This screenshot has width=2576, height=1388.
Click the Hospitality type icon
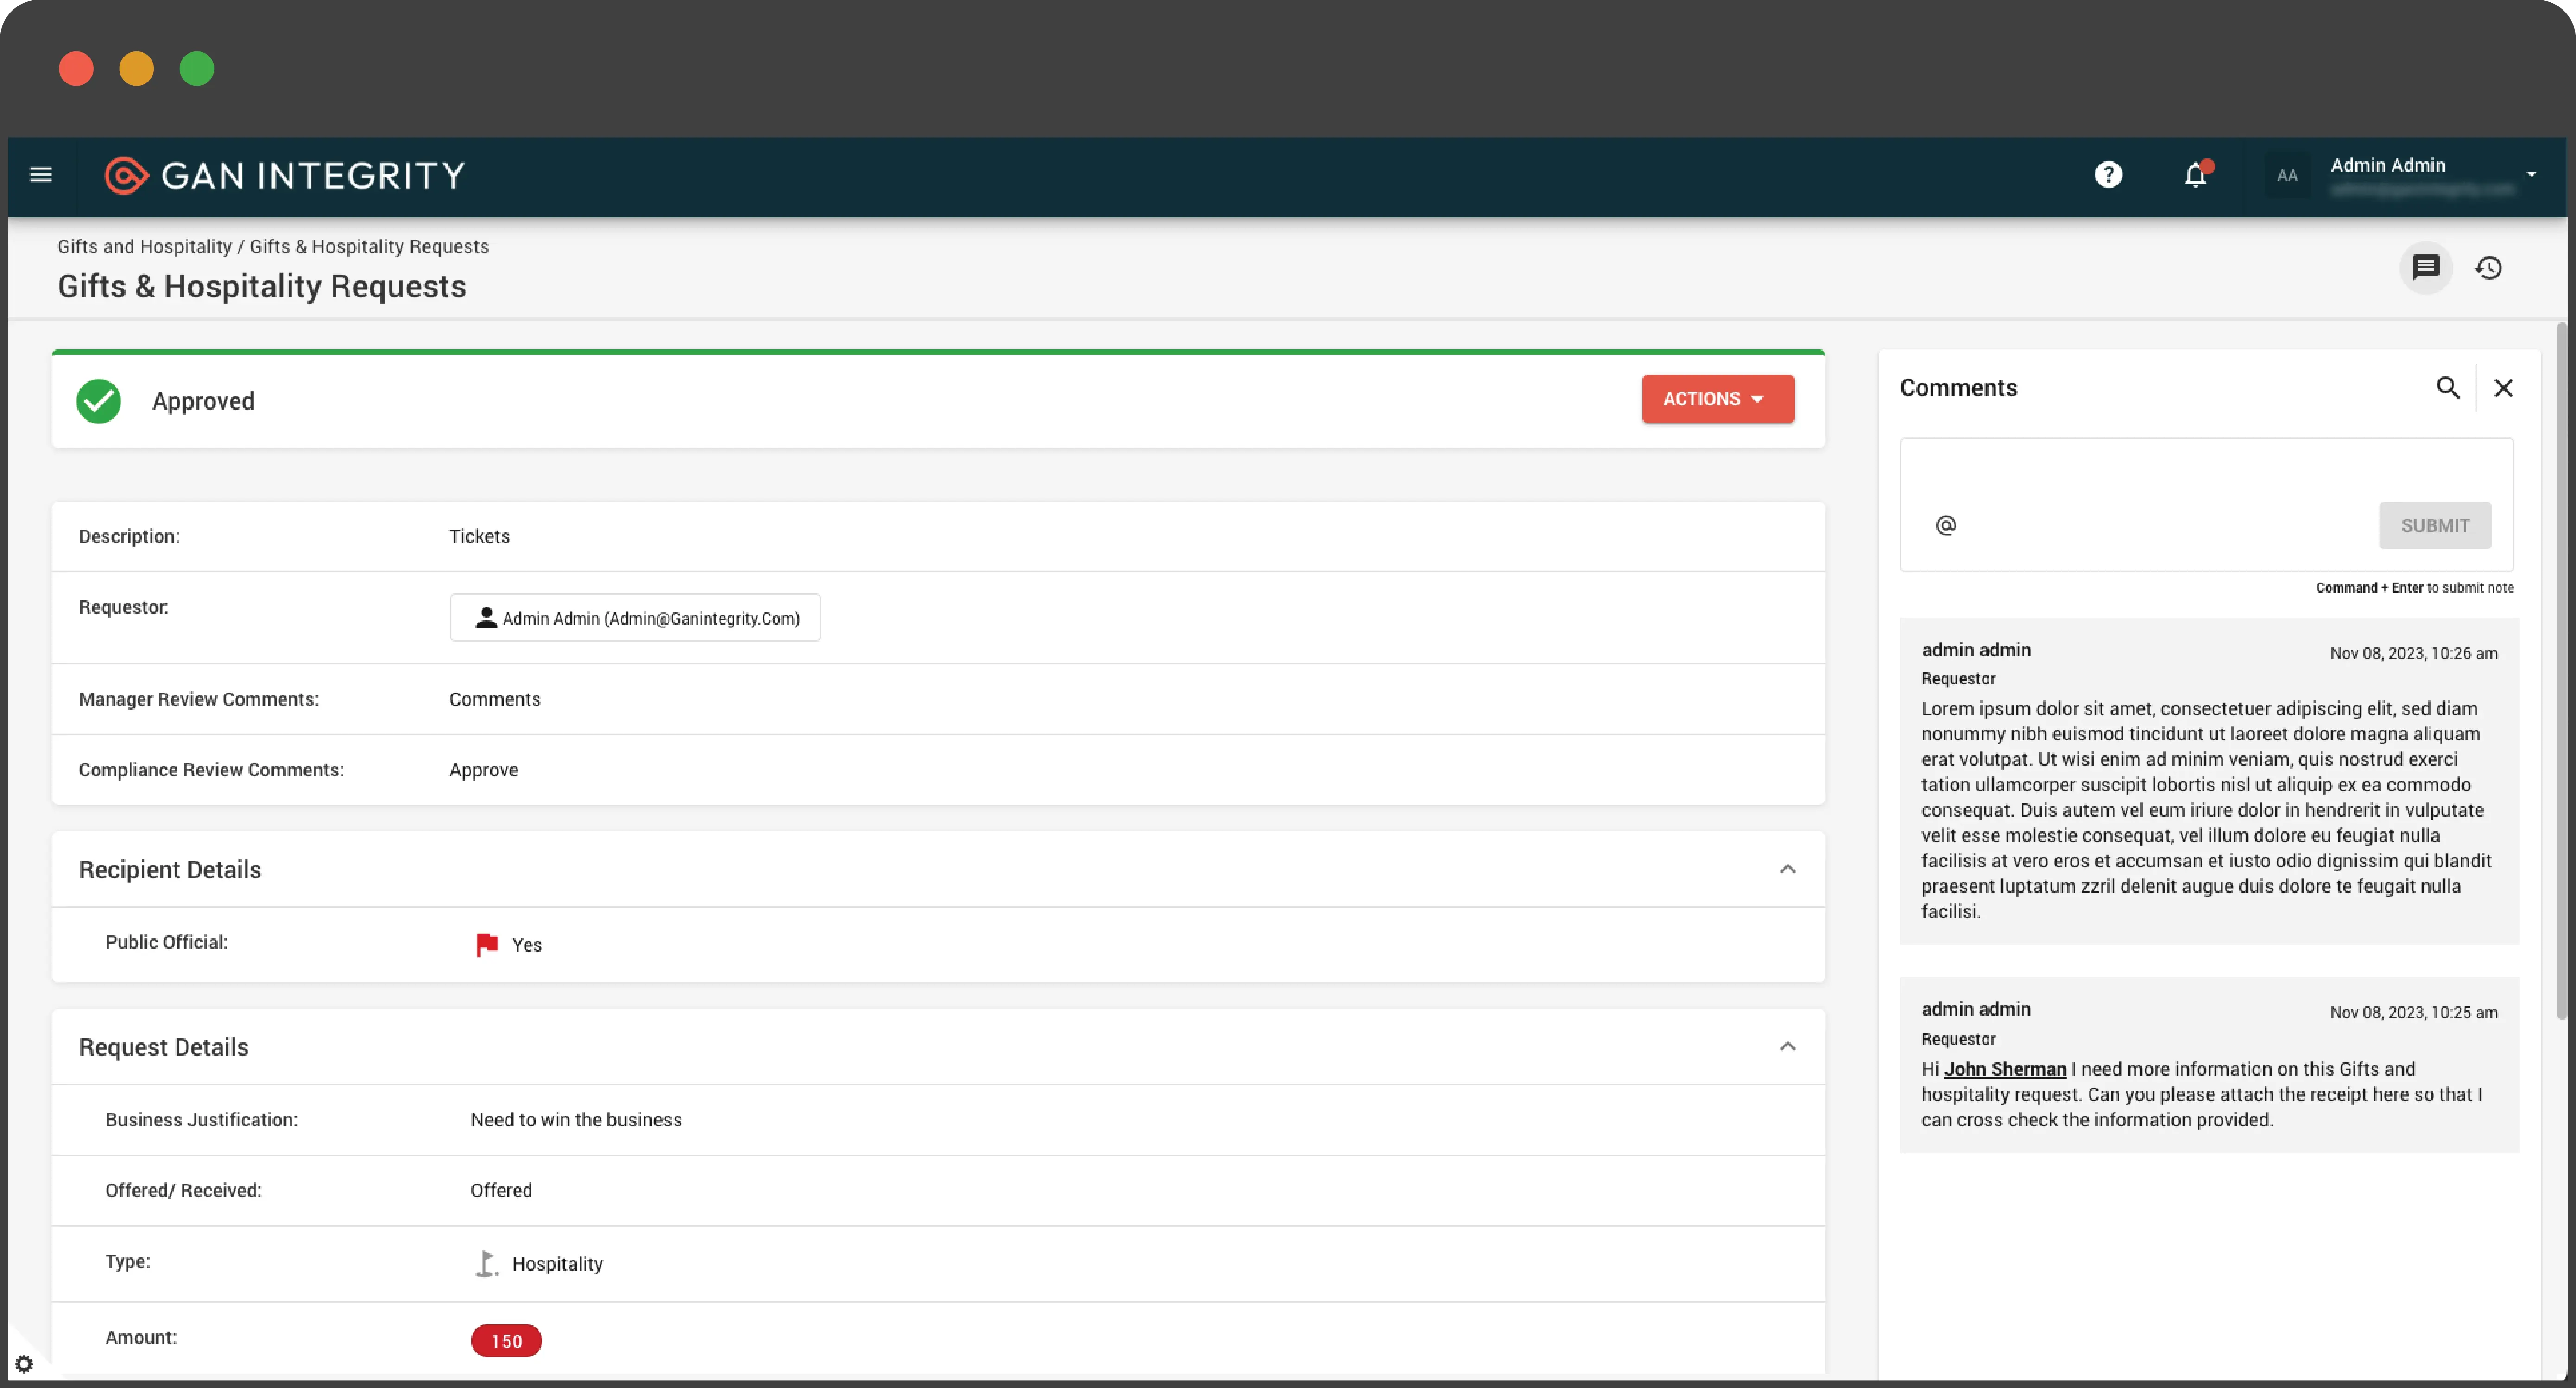click(486, 1264)
